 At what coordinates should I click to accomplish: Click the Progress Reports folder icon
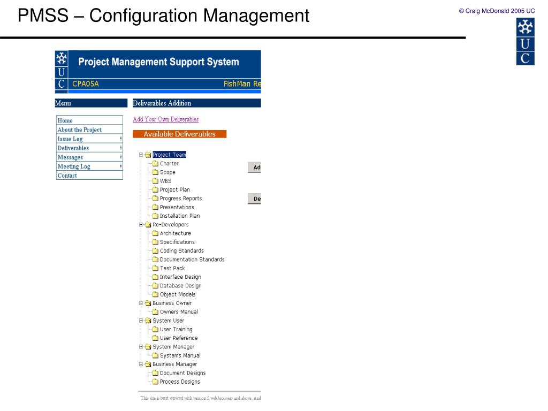click(x=156, y=198)
